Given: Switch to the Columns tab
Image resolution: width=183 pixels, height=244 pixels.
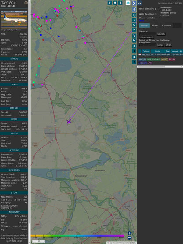Looking at the screenshot, I should click(166, 26).
